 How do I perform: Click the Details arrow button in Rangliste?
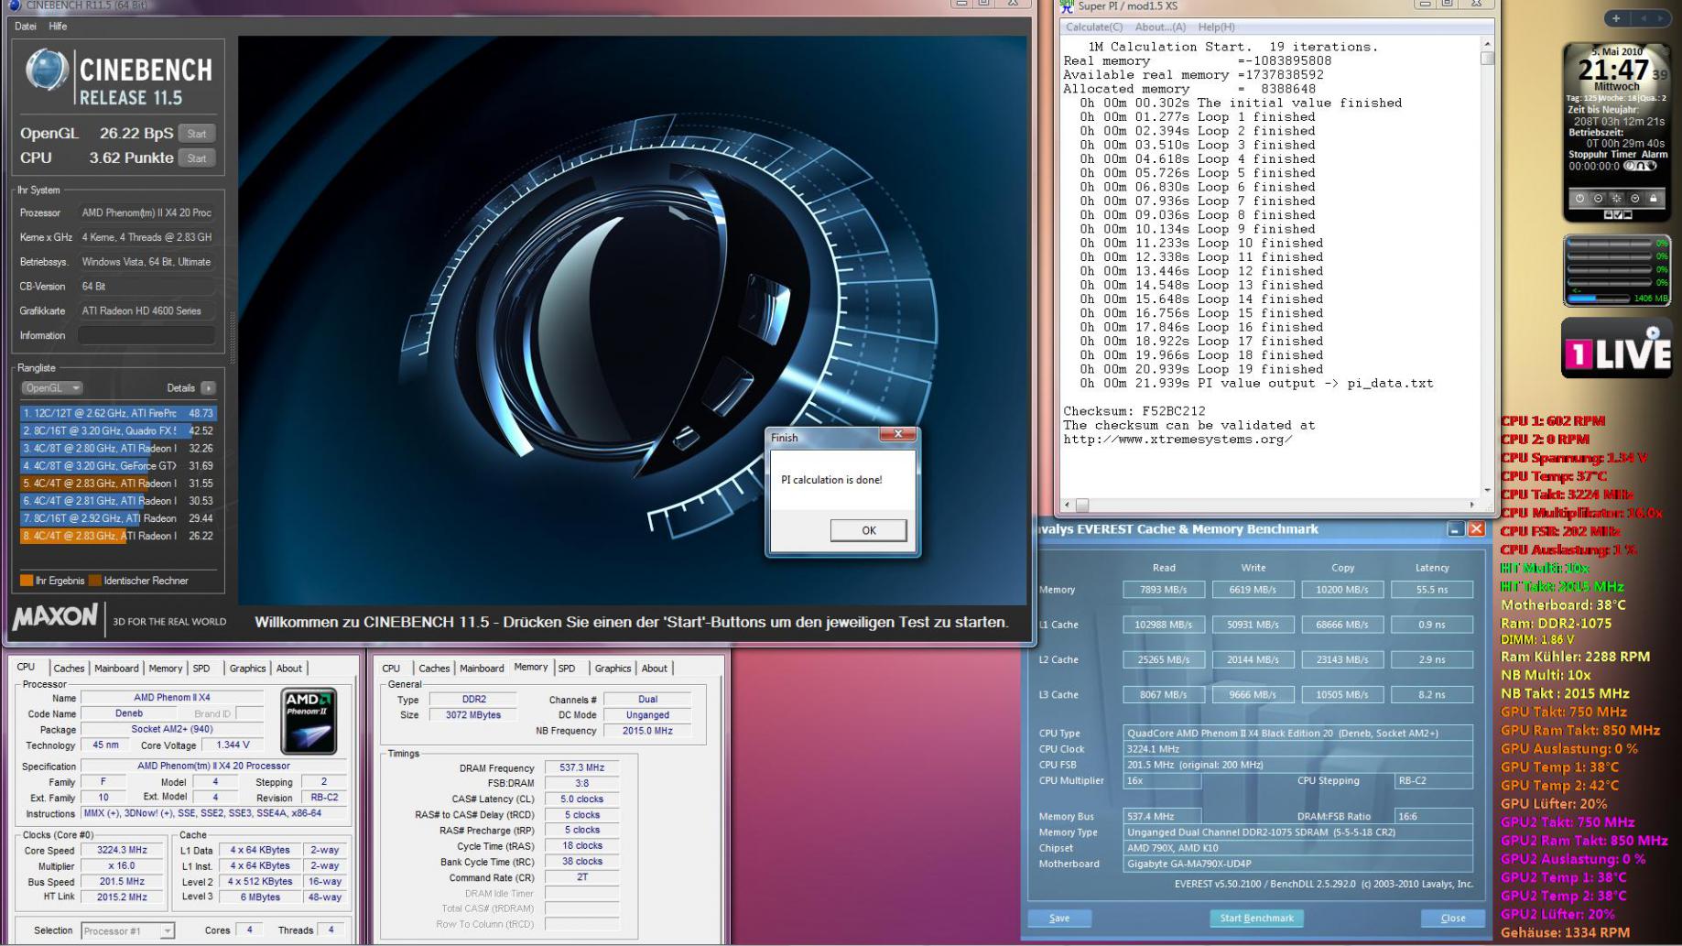coord(208,388)
